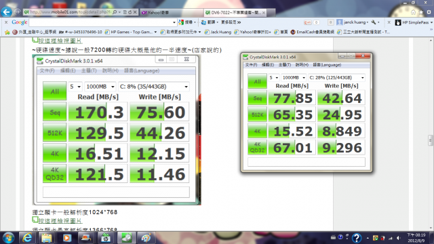Click the 512K button beside 65.35 result

tap(258, 115)
